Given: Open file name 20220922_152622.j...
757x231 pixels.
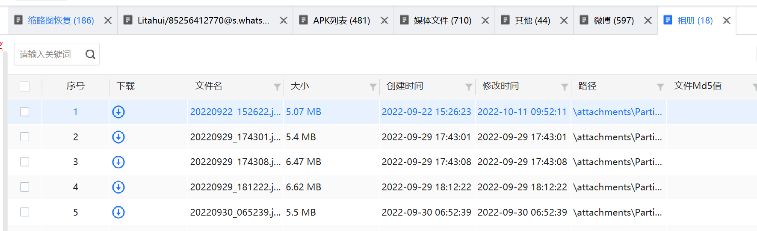Looking at the screenshot, I should (235, 112).
